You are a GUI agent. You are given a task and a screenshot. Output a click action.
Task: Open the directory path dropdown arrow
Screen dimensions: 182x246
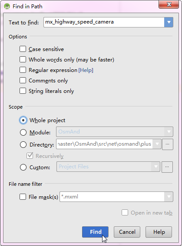157,144
